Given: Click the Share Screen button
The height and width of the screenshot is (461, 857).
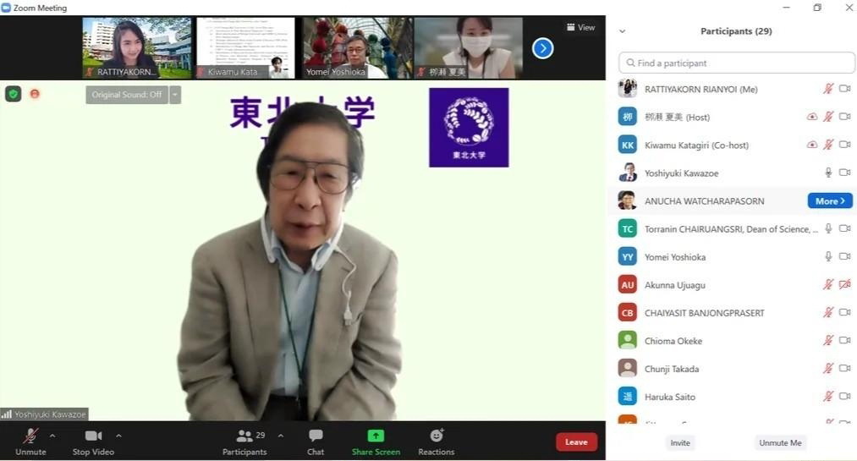Looking at the screenshot, I should [376, 442].
